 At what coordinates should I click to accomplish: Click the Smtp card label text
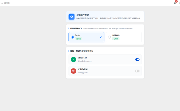pos(77,35)
